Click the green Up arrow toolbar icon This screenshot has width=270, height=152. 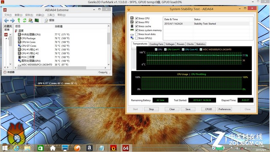point(19,20)
